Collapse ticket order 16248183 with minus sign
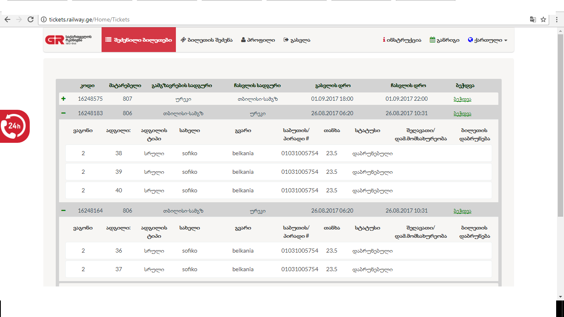The width and height of the screenshot is (564, 317). point(64,113)
